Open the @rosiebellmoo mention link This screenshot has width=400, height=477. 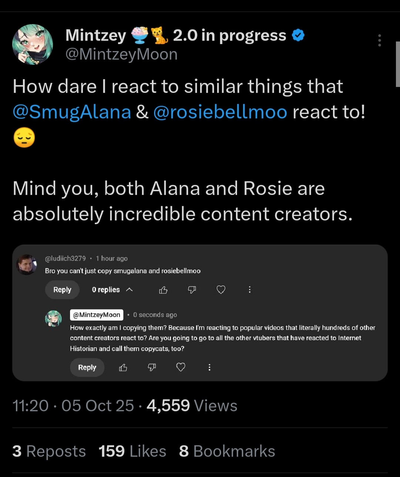click(x=220, y=112)
